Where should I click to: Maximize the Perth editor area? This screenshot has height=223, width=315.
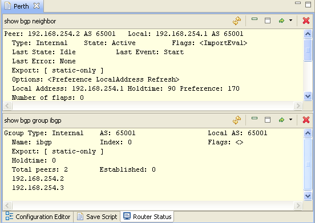[x=308, y=5]
